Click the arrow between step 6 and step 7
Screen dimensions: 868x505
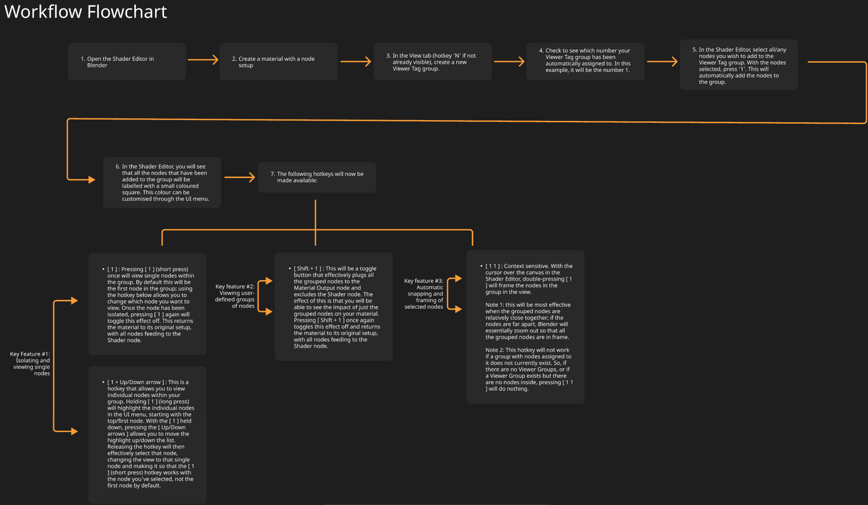pos(240,177)
